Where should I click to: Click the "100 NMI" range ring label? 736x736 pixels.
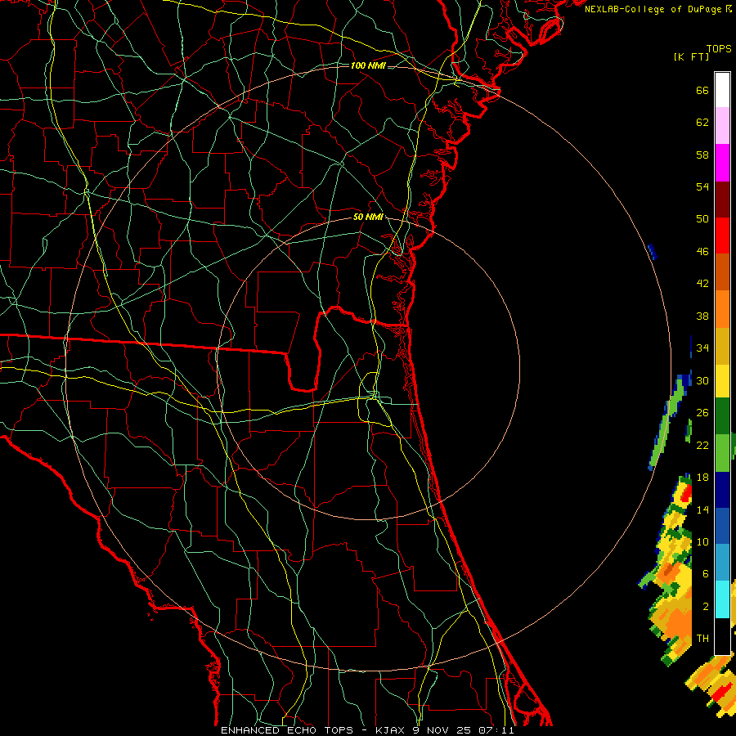click(368, 65)
